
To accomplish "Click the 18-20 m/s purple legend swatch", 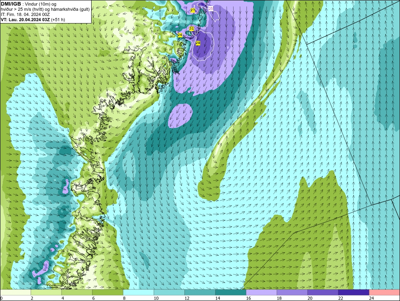I will point(292,292).
